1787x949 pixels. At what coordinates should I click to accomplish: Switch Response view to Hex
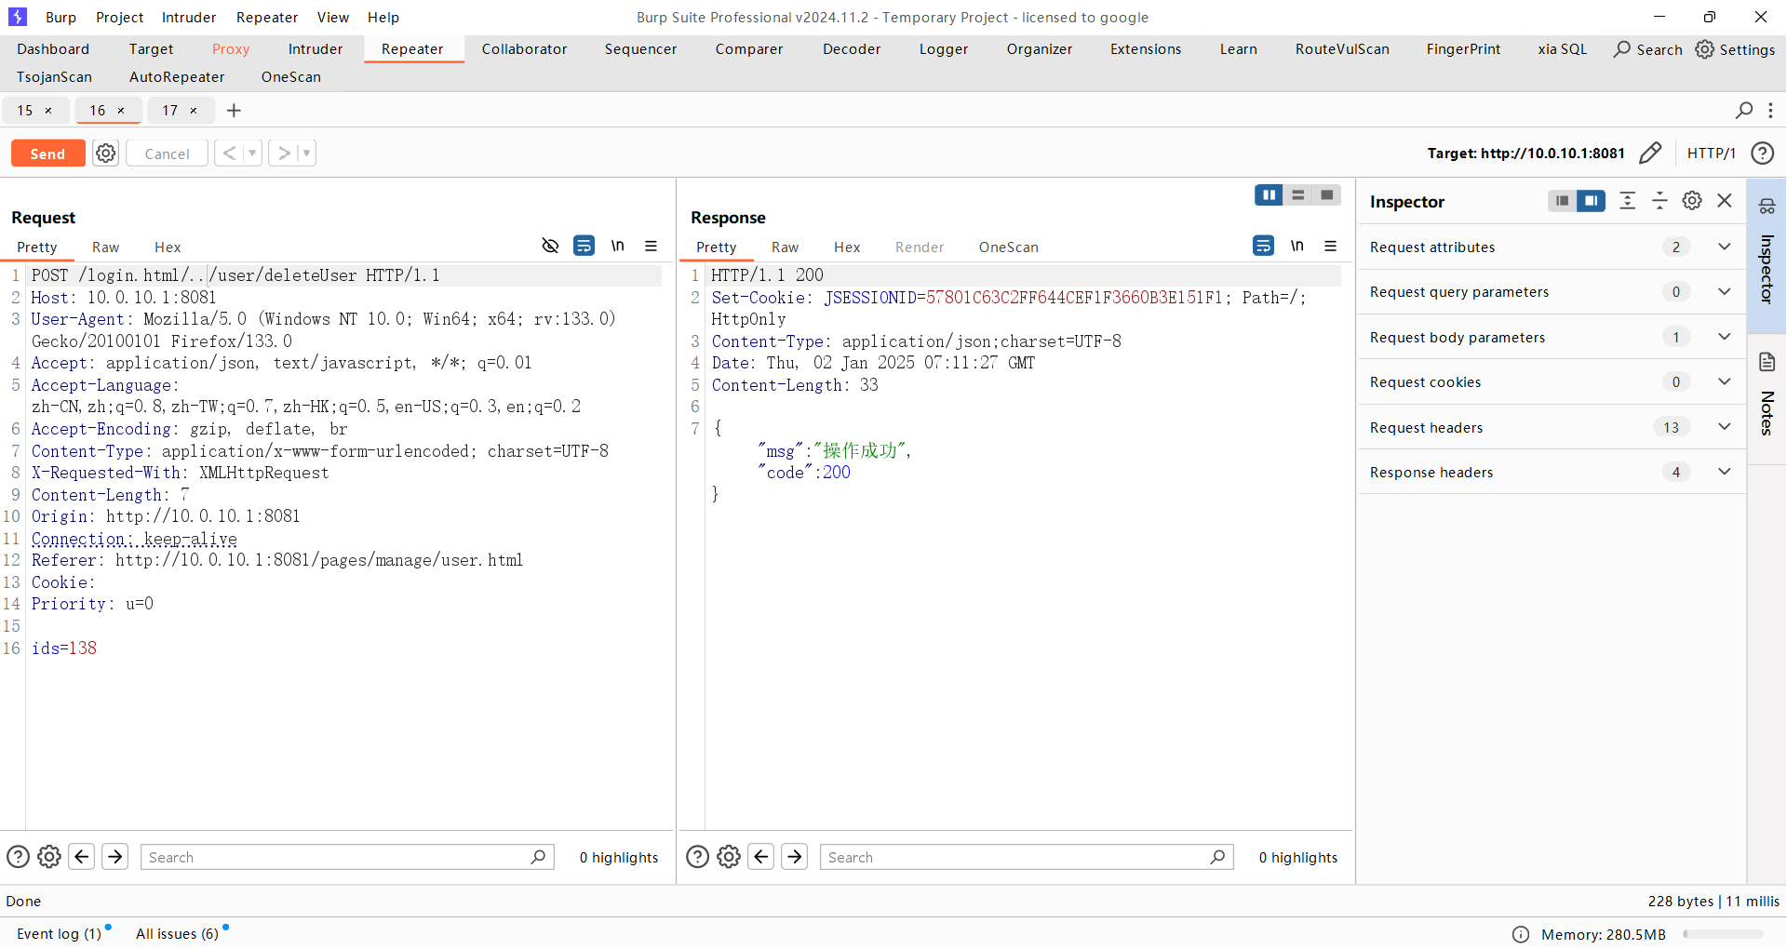pos(847,247)
